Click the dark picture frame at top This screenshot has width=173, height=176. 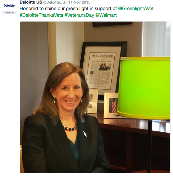click(112, 24)
